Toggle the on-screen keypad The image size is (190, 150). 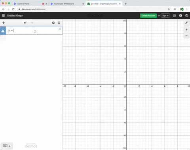7,146
